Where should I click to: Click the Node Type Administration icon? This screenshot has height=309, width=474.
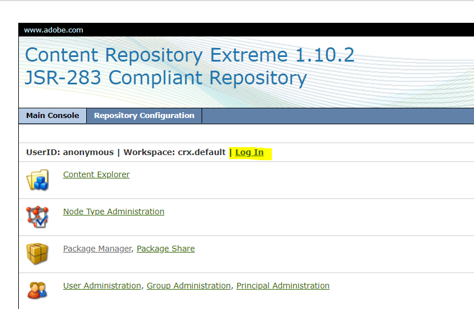click(38, 217)
